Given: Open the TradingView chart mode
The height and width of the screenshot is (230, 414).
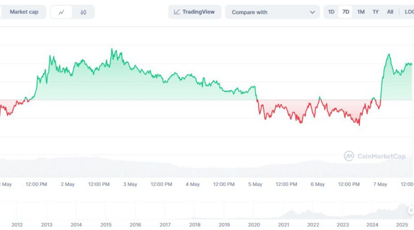Looking at the screenshot, I should point(195,12).
